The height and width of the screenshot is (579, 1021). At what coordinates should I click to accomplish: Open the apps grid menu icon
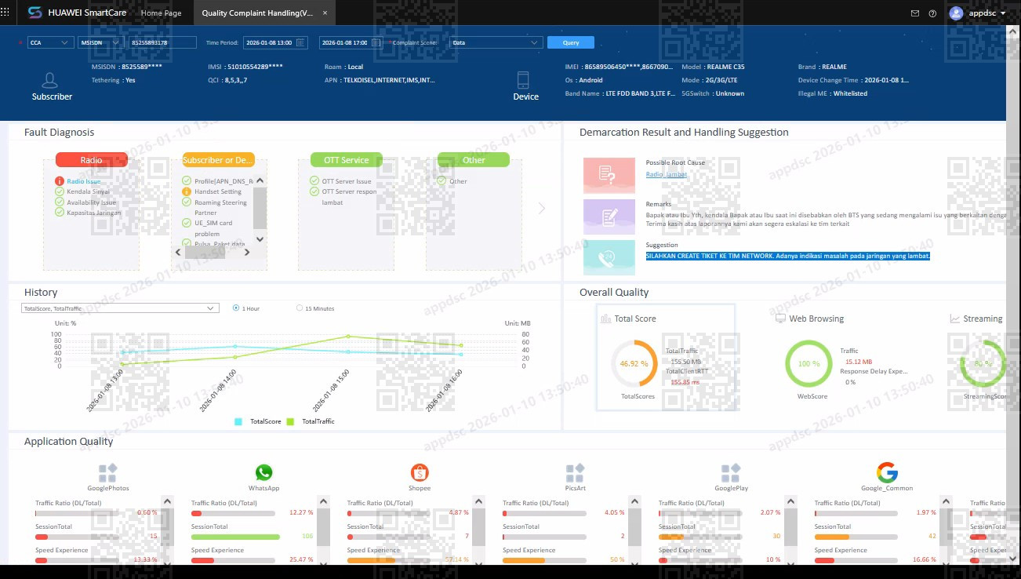coord(5,13)
